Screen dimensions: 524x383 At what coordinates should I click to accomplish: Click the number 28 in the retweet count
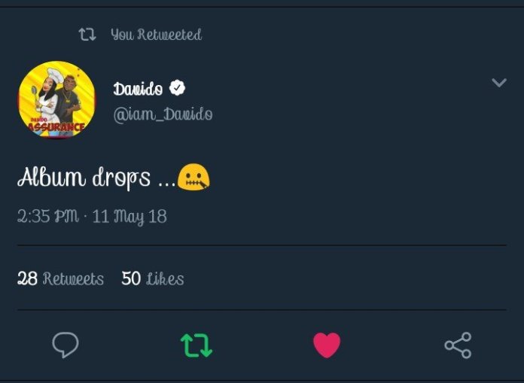pyautogui.click(x=27, y=278)
